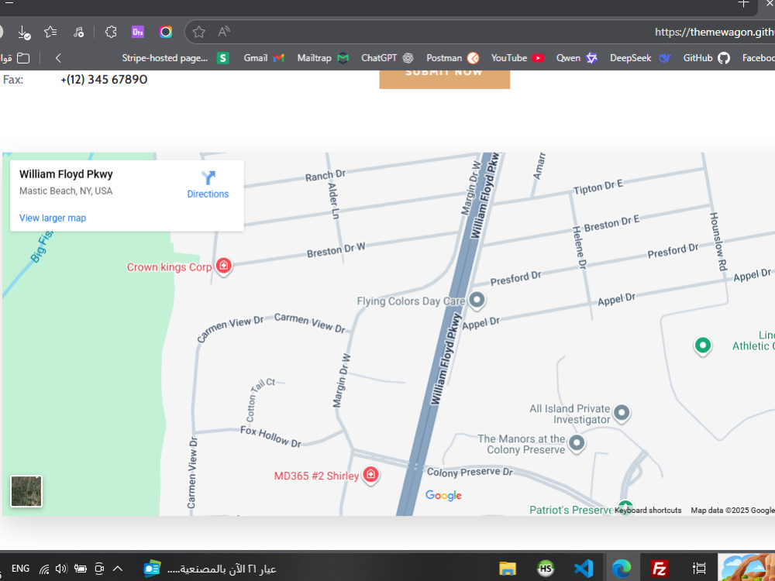
Task: Click The Manors at the Colony Preserve pin
Action: [577, 442]
